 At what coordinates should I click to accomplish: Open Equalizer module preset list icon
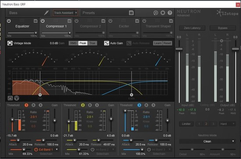click(35, 21)
